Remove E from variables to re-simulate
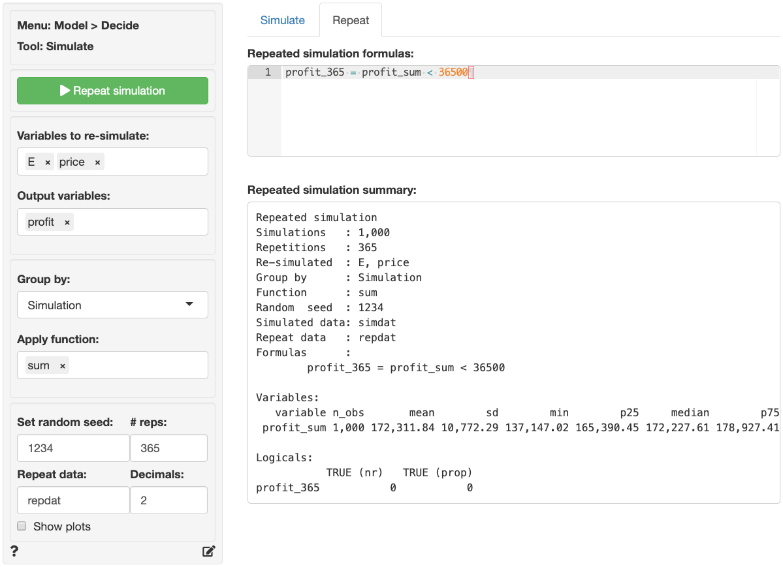Image resolution: width=783 pixels, height=567 pixels. pyautogui.click(x=48, y=162)
